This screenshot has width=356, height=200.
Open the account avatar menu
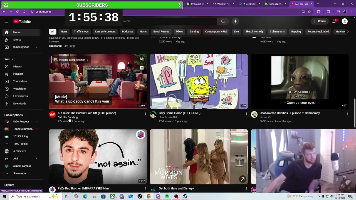[x=345, y=21]
